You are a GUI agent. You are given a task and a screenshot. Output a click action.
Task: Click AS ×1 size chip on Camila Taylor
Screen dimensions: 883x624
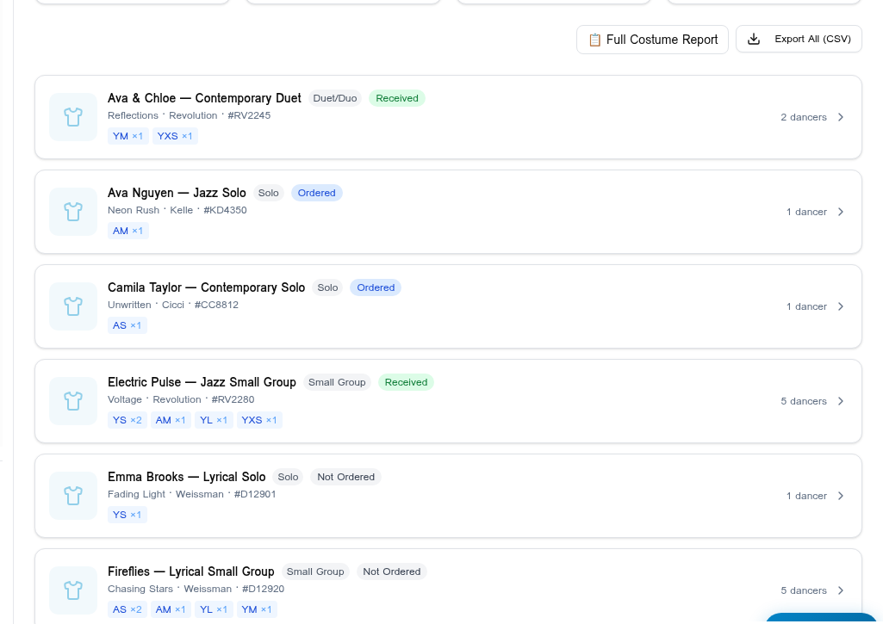point(127,325)
